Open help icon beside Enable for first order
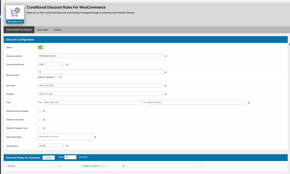This screenshot has height=174, width=290. pyautogui.click(x=43, y=120)
